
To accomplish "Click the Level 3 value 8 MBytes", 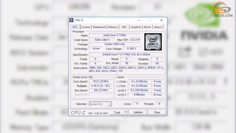I will [139, 95].
